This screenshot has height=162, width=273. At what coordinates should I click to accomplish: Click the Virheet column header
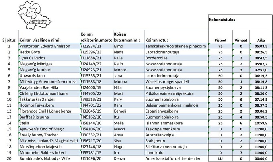241,40
